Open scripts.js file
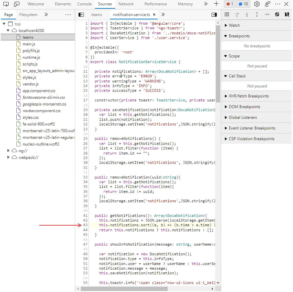Image resolution: width=293 pixels, height=292 pixels. (30, 64)
